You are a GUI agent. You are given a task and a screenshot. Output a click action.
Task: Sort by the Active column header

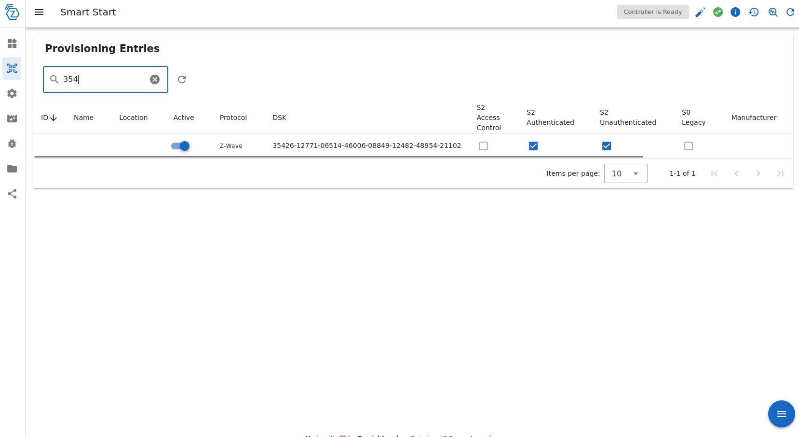click(x=184, y=118)
